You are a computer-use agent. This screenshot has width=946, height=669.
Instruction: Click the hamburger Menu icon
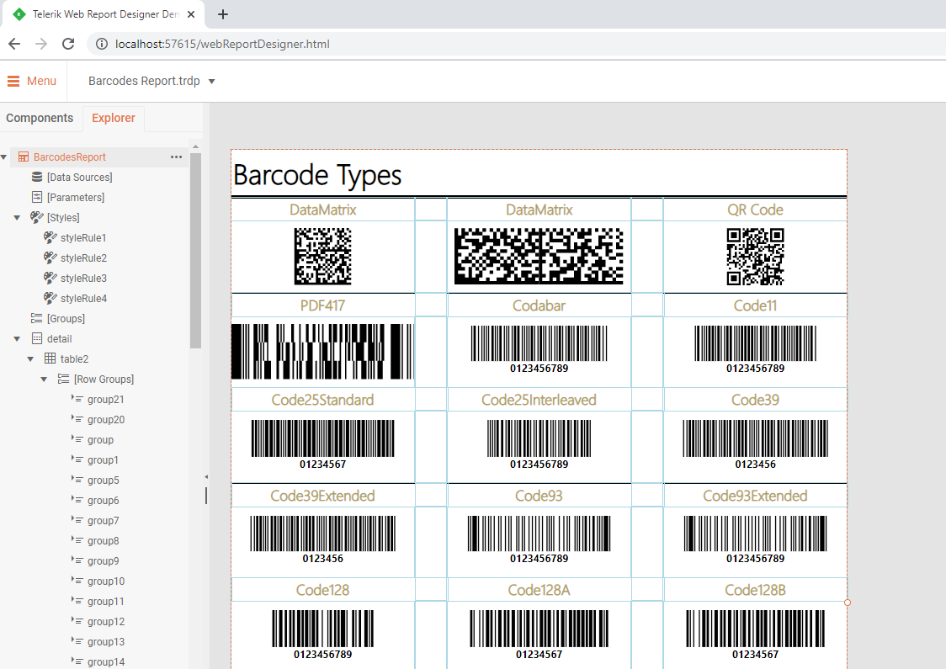coord(13,81)
